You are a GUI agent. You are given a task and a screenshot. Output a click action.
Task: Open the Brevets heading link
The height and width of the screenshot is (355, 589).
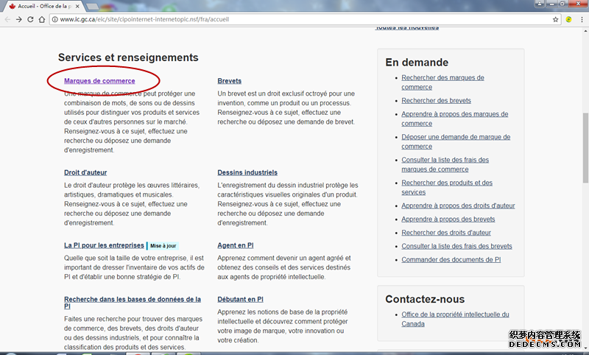pos(229,81)
